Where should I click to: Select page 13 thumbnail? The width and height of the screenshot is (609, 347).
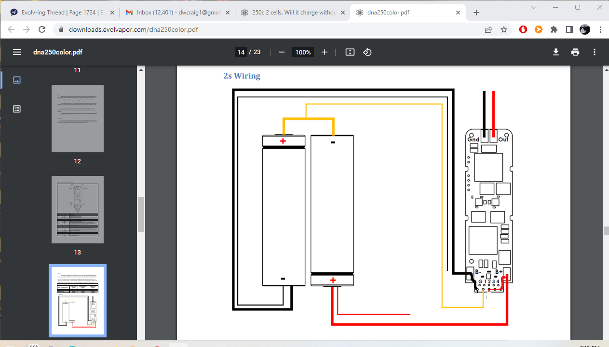click(x=78, y=210)
